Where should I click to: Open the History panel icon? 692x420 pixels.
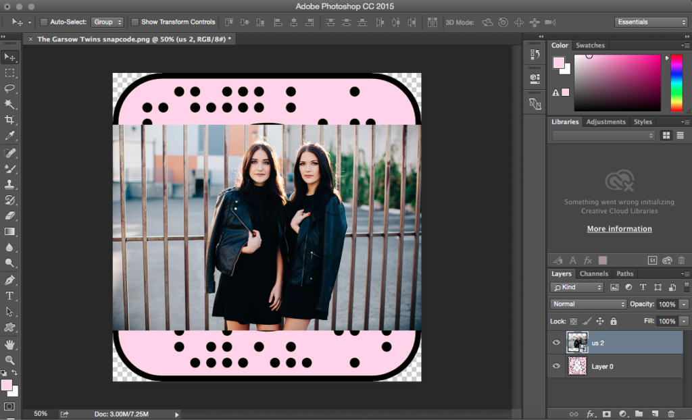click(x=535, y=54)
